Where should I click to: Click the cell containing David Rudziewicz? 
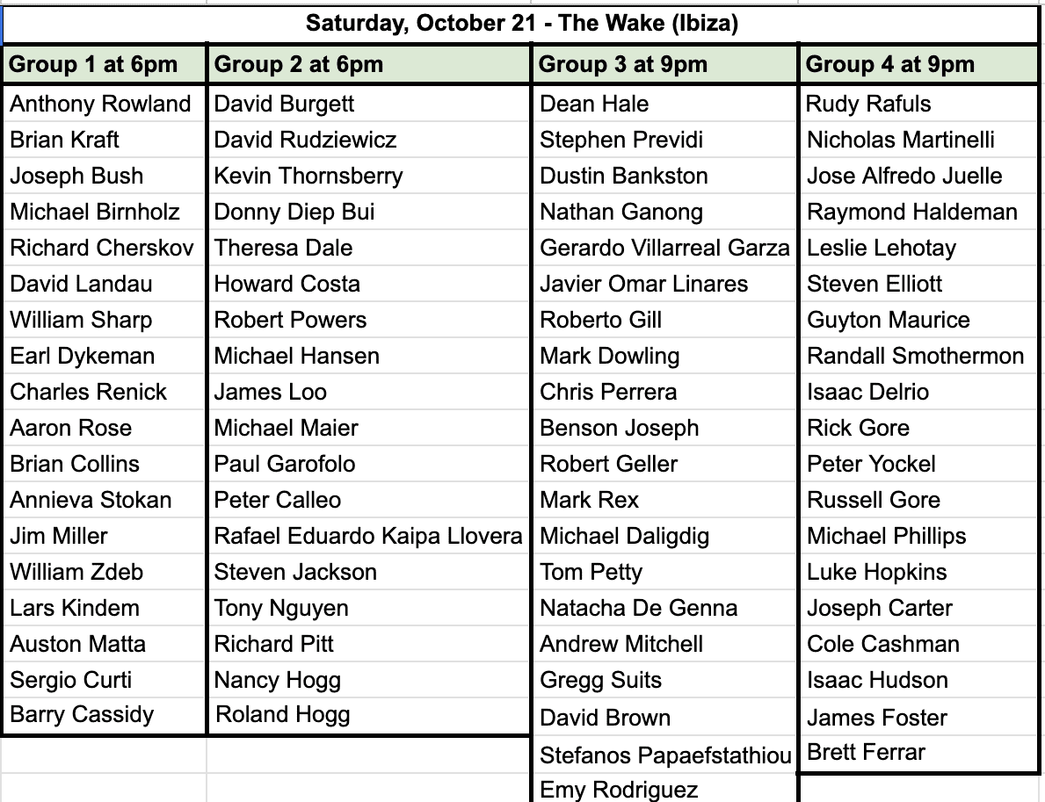(x=369, y=140)
